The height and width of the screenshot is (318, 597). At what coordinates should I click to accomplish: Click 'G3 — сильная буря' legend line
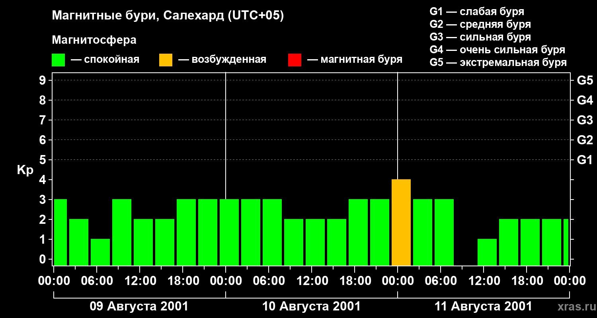coord(480,37)
